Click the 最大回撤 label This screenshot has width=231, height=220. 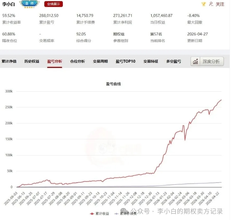195,22
